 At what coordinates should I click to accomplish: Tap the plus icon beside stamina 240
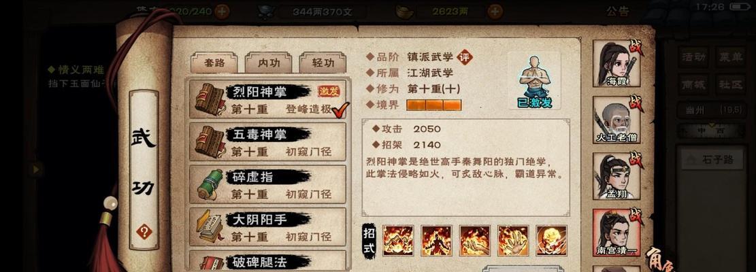(221, 11)
